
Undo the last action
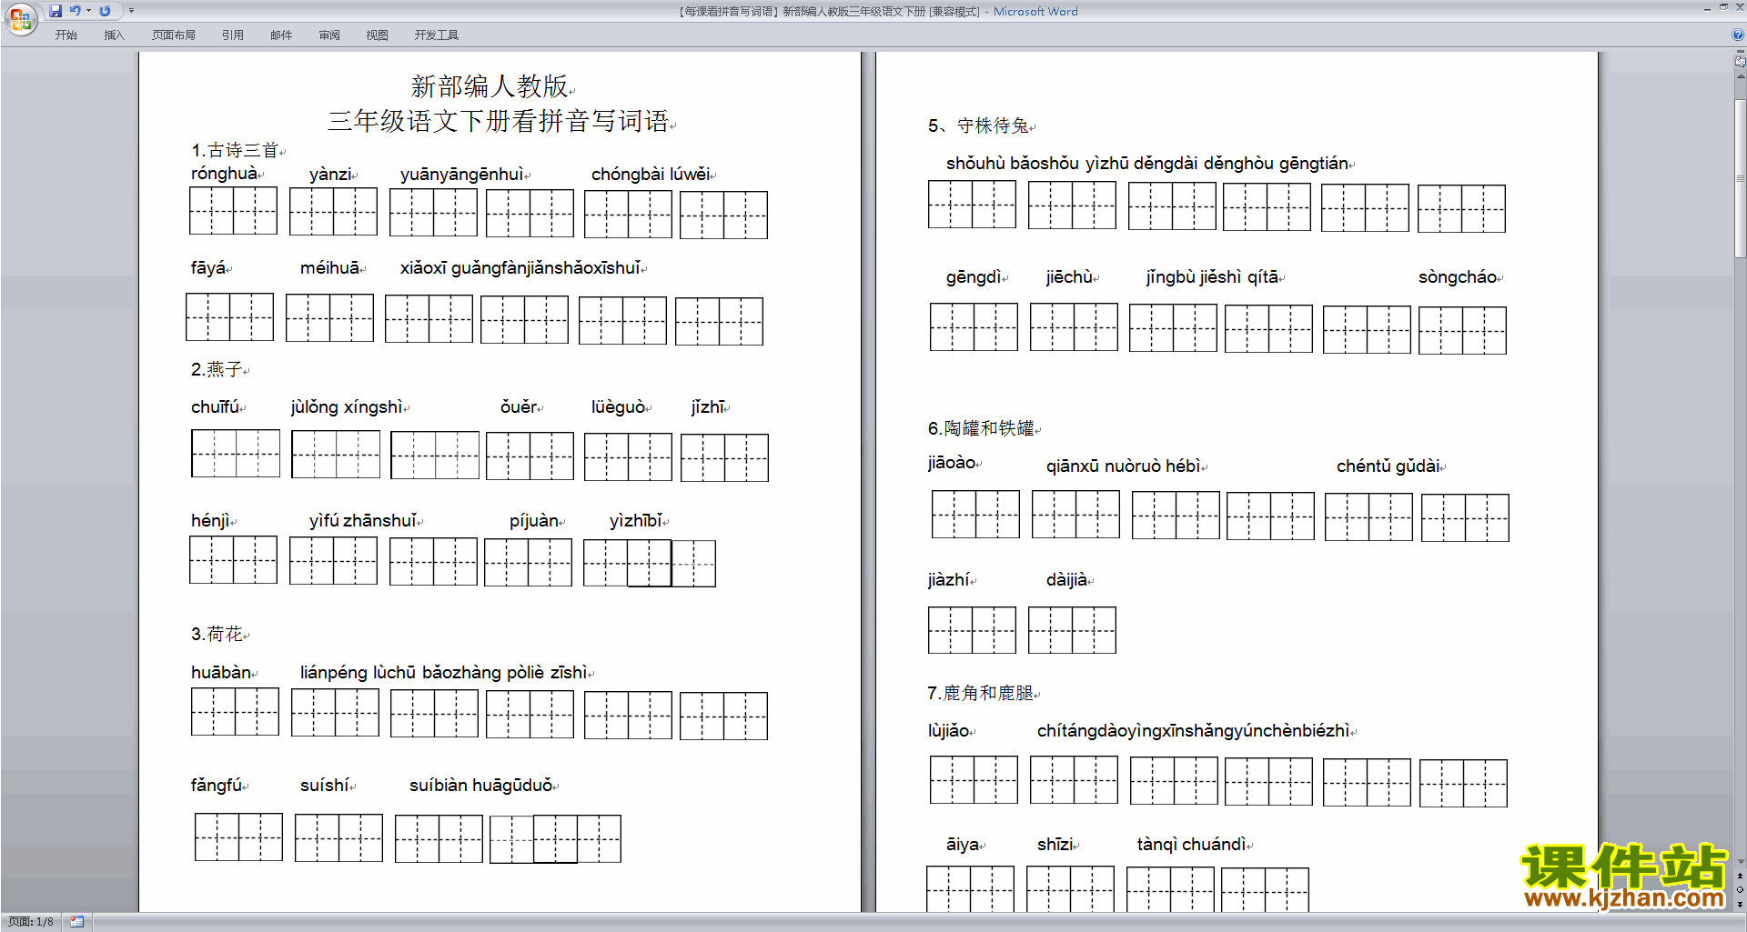76,11
